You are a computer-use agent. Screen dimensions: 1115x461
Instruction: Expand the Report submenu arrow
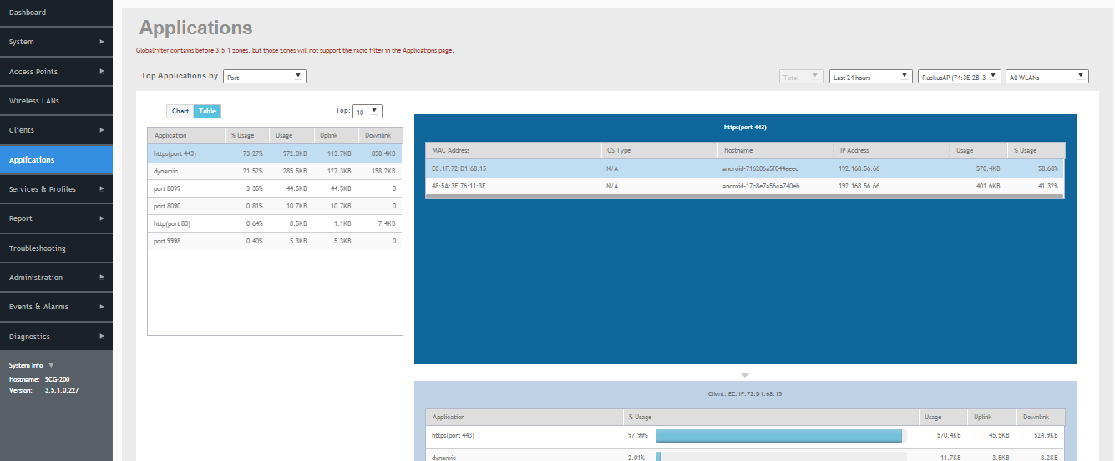pos(102,218)
